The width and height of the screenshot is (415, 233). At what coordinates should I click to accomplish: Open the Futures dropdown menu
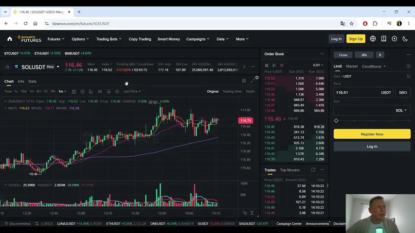56,39
